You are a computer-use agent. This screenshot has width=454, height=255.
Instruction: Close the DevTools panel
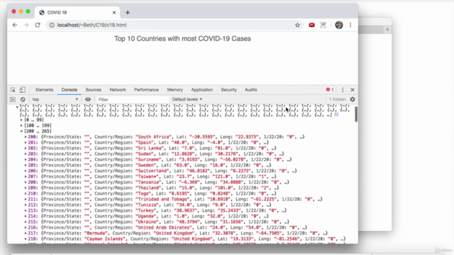click(x=353, y=90)
